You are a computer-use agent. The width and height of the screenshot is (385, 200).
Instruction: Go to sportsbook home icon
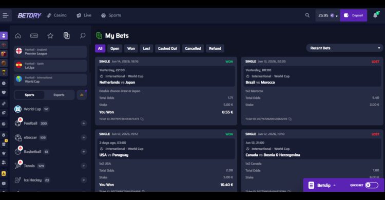tap(17, 36)
